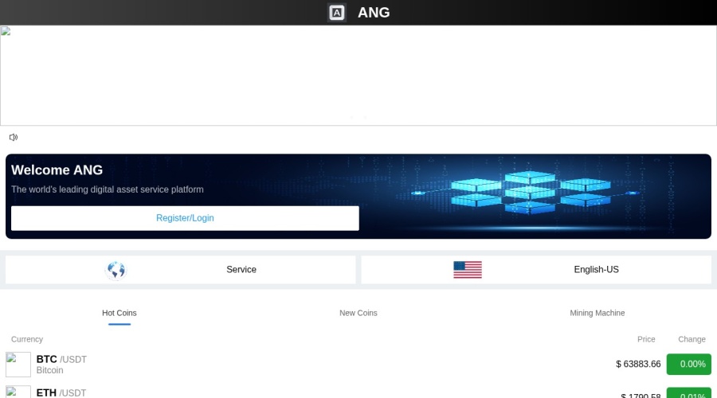Image resolution: width=717 pixels, height=398 pixels.
Task: Choose the English-US language button
Action: tap(536, 270)
